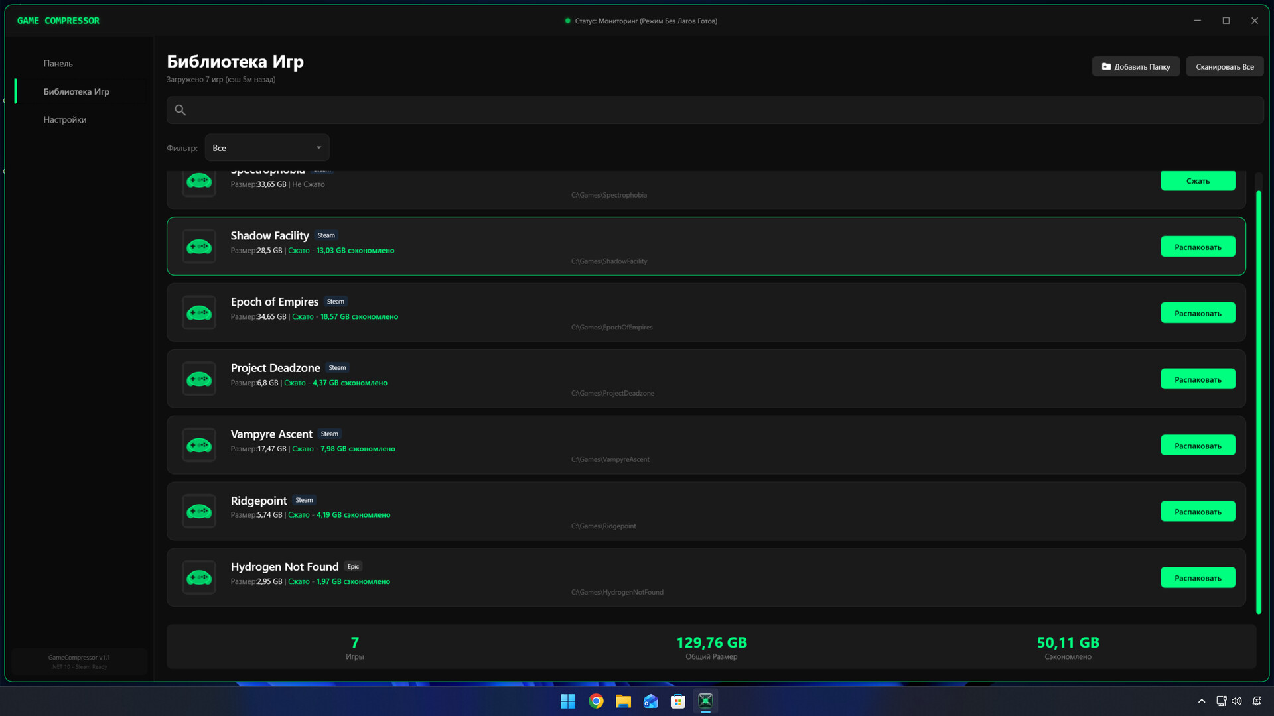Open the Настройки section
The image size is (1274, 716).
[x=65, y=120]
